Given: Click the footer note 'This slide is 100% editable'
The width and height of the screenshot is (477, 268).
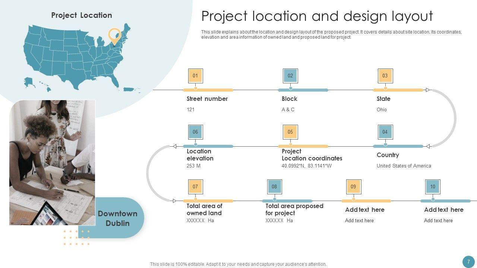Looking at the screenshot, I should tap(238, 264).
